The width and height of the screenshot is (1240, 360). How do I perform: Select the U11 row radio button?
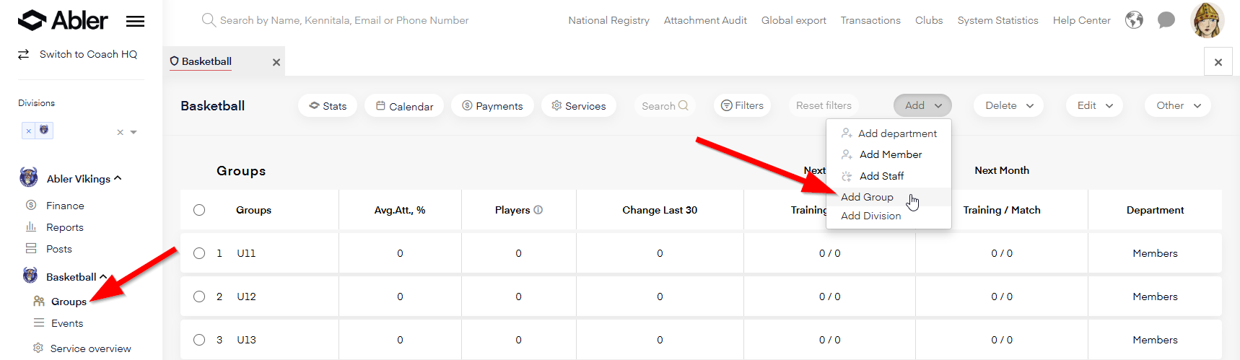pyautogui.click(x=199, y=253)
